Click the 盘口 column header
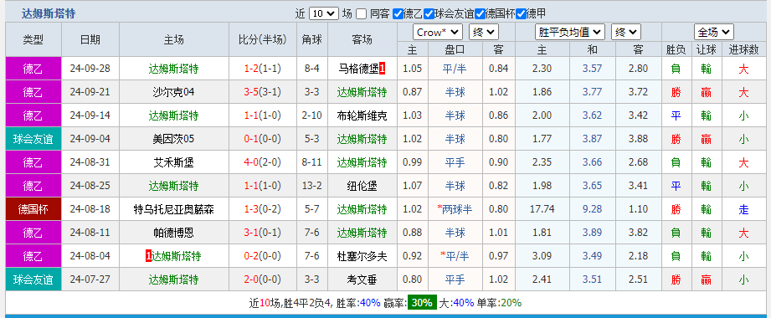Viewport: 771px width, 318px height. [455, 49]
